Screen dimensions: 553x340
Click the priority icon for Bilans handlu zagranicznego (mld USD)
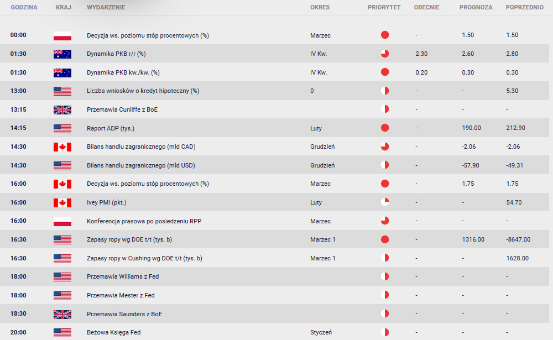click(x=385, y=165)
